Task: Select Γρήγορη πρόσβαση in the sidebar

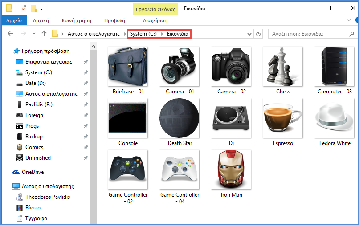Action: pos(45,51)
